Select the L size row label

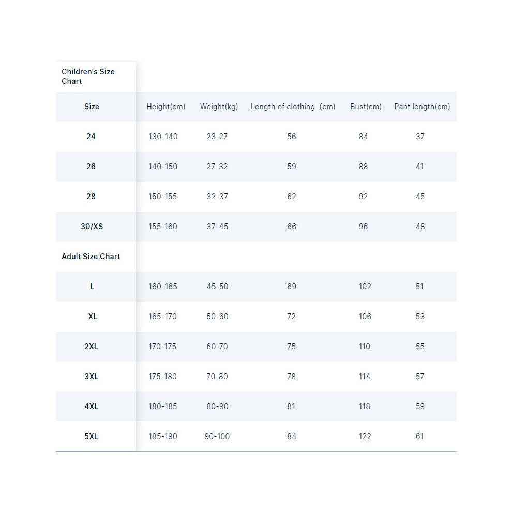[x=92, y=287]
